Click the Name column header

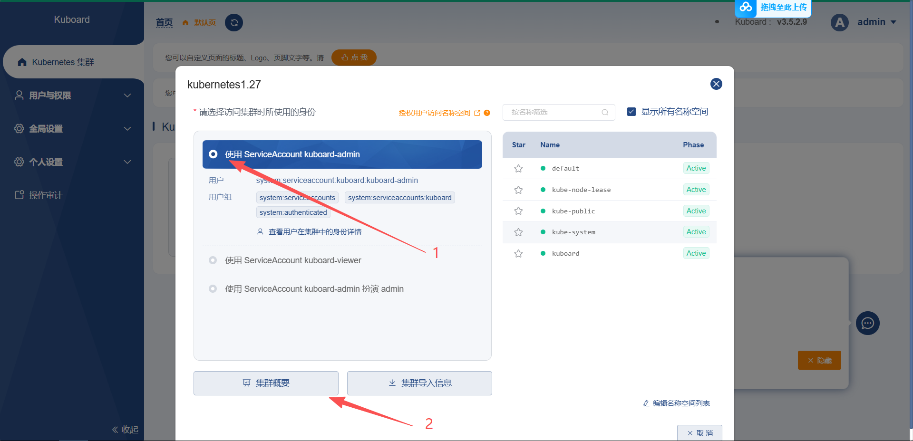pos(550,145)
